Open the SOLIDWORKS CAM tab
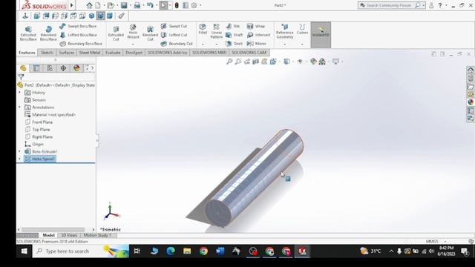Viewport: 475px width, 267px height. tap(249, 53)
